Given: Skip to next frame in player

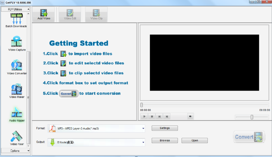Looking at the screenshot, I should 167,117.
